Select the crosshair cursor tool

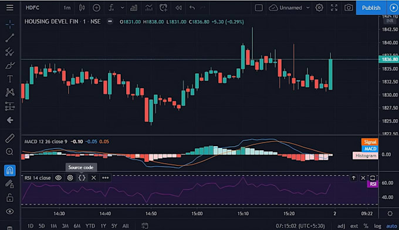[x=9, y=25]
